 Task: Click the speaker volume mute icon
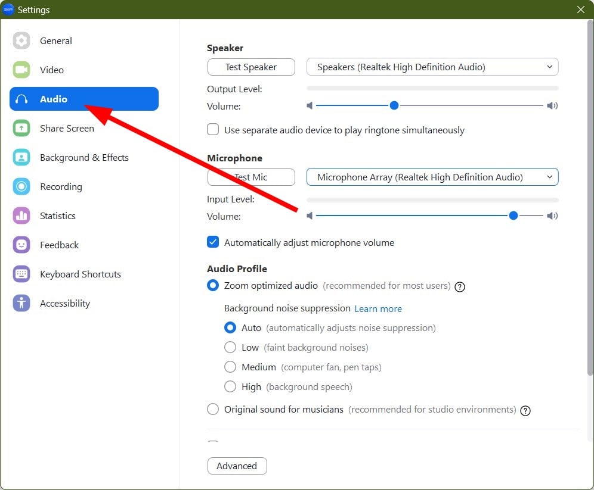pyautogui.click(x=310, y=105)
